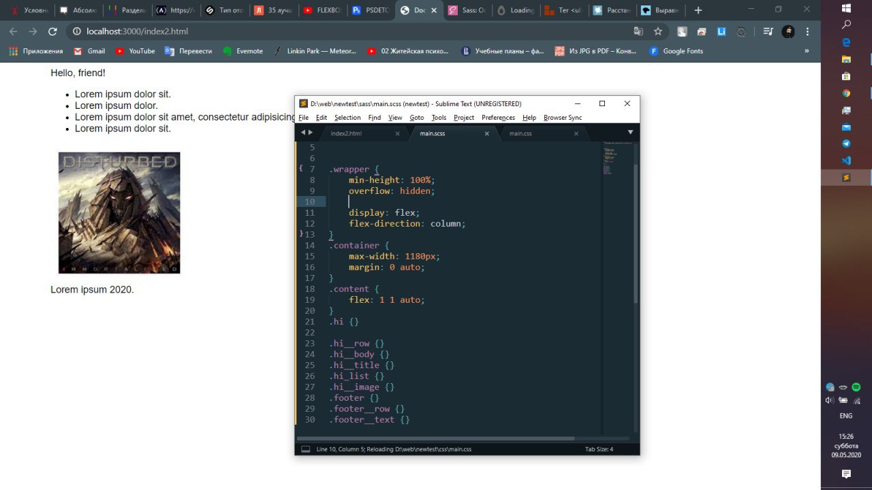Open the Preferences menu in Sublime Text

click(499, 118)
